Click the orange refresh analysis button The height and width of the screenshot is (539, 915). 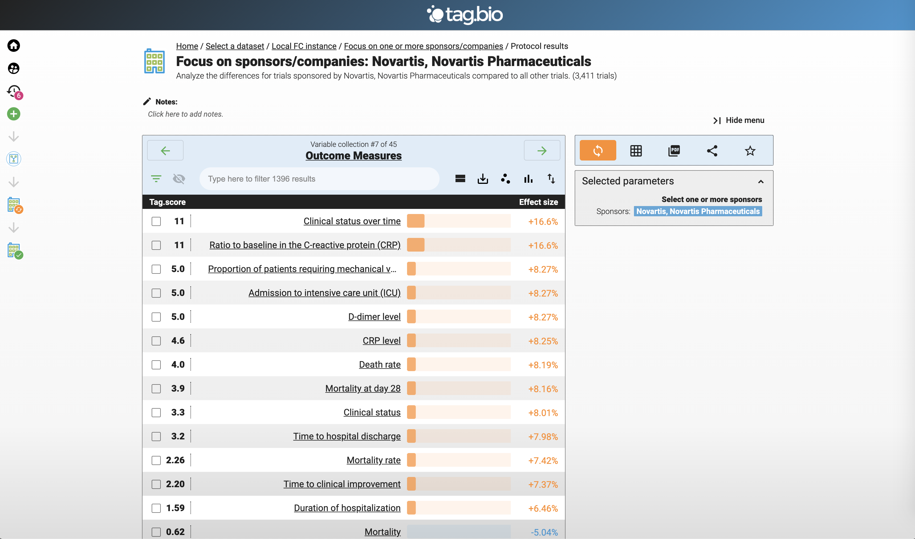tap(597, 150)
